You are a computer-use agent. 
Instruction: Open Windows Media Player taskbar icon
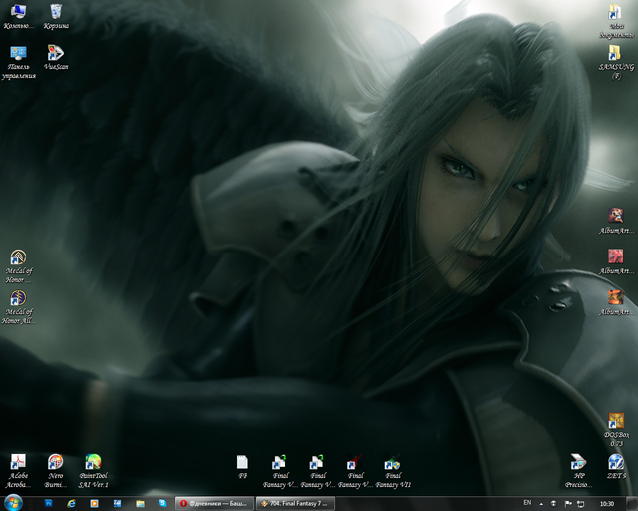click(94, 504)
